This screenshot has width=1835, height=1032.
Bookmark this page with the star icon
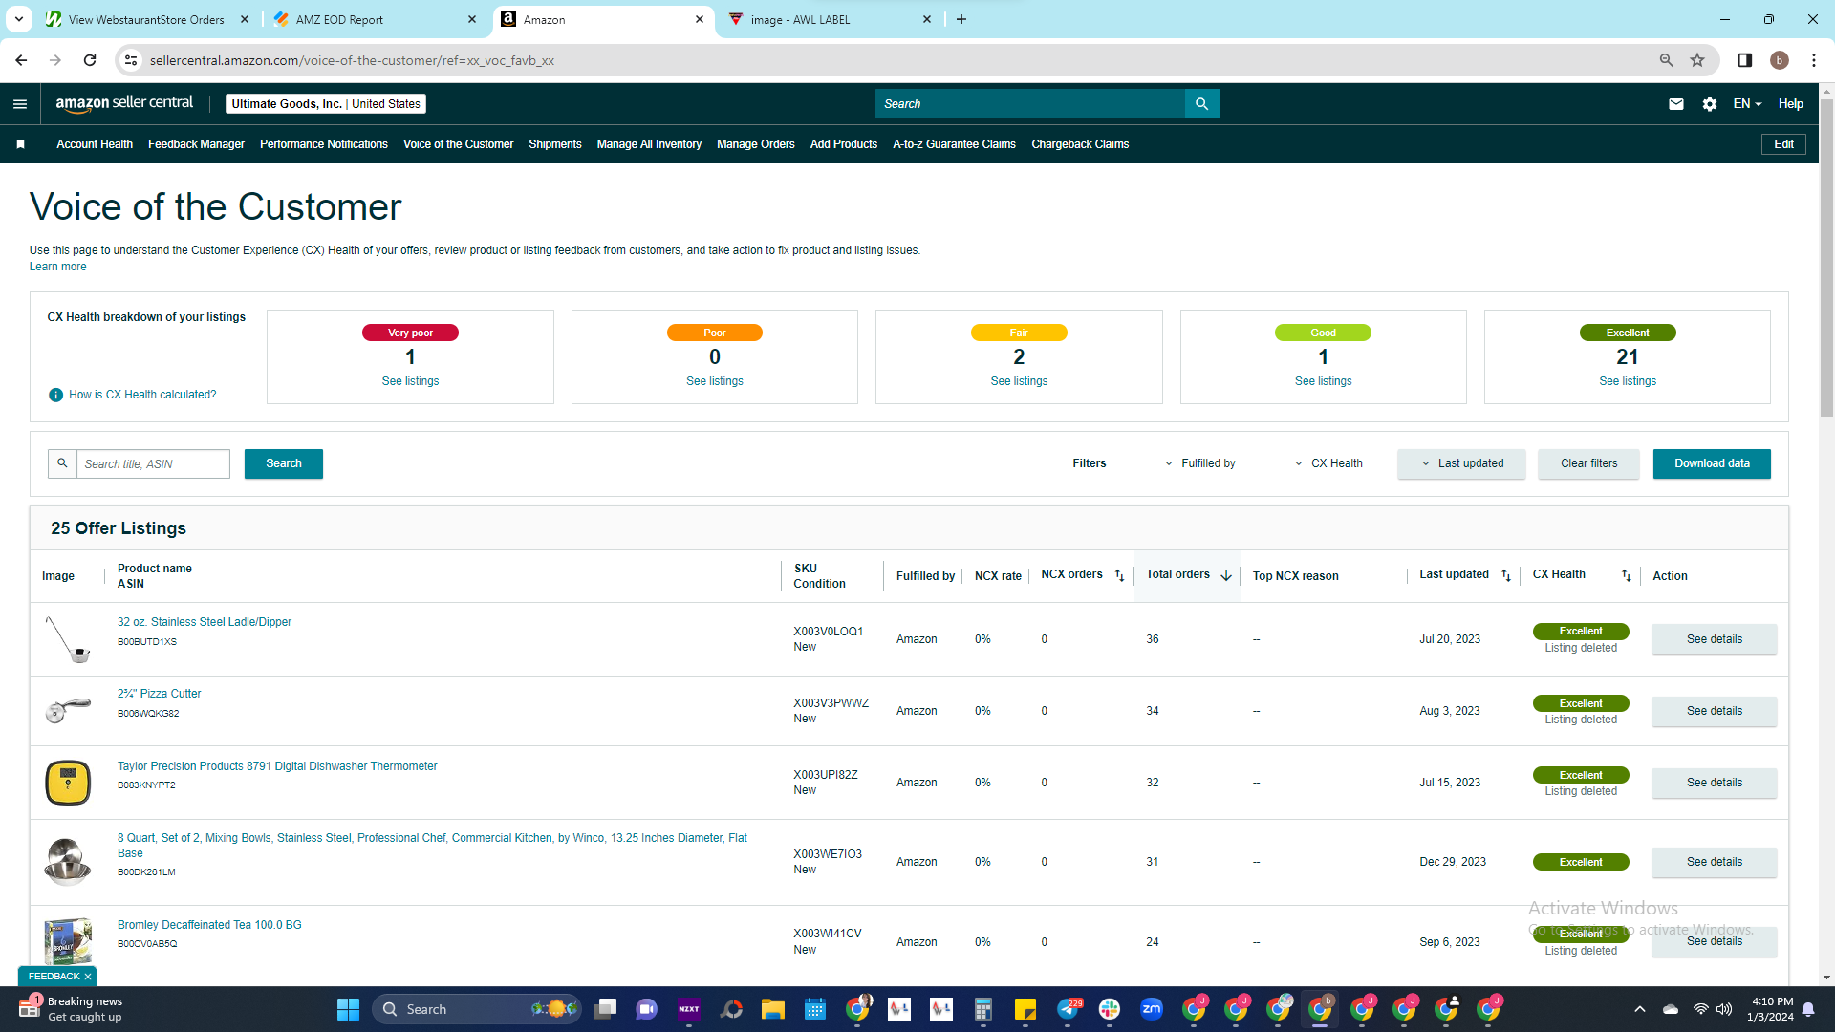click(x=1697, y=60)
